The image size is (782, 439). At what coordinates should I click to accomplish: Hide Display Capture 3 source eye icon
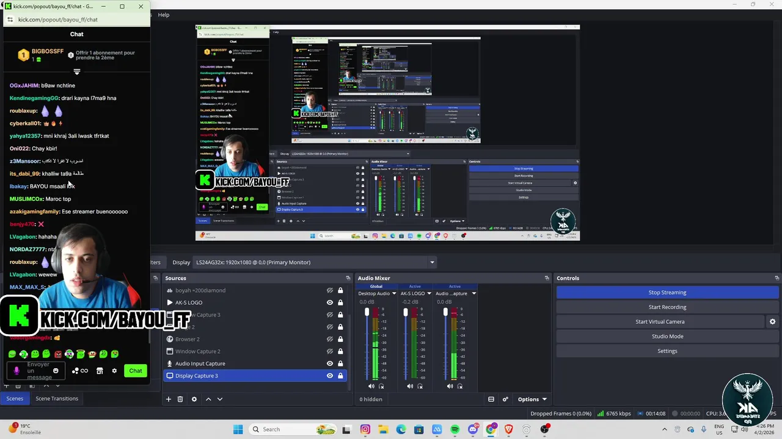[x=330, y=376]
